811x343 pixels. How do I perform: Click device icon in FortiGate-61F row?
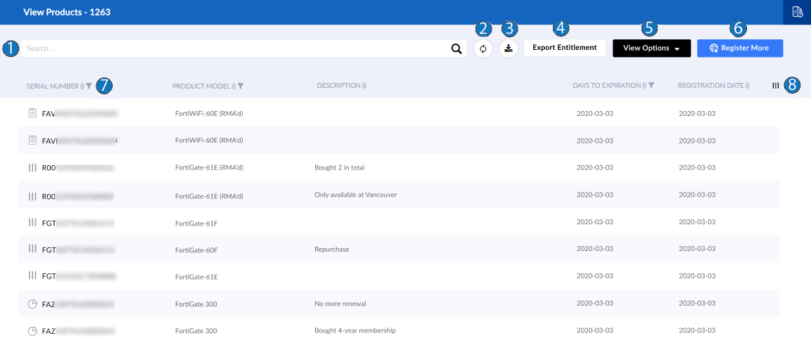32,223
